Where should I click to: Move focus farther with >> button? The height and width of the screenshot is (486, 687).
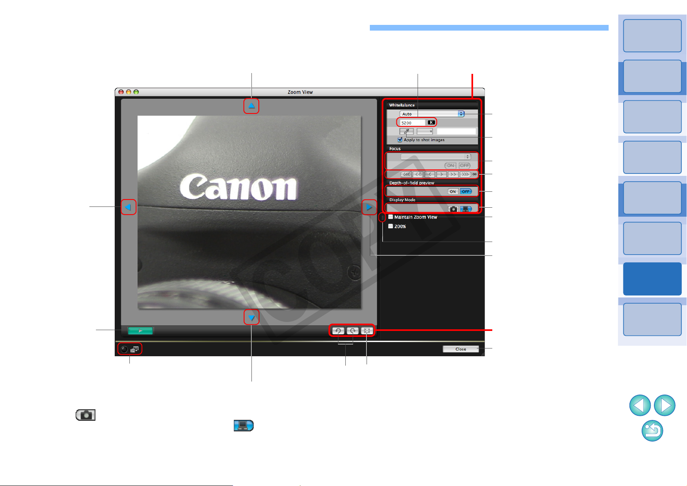[453, 174]
